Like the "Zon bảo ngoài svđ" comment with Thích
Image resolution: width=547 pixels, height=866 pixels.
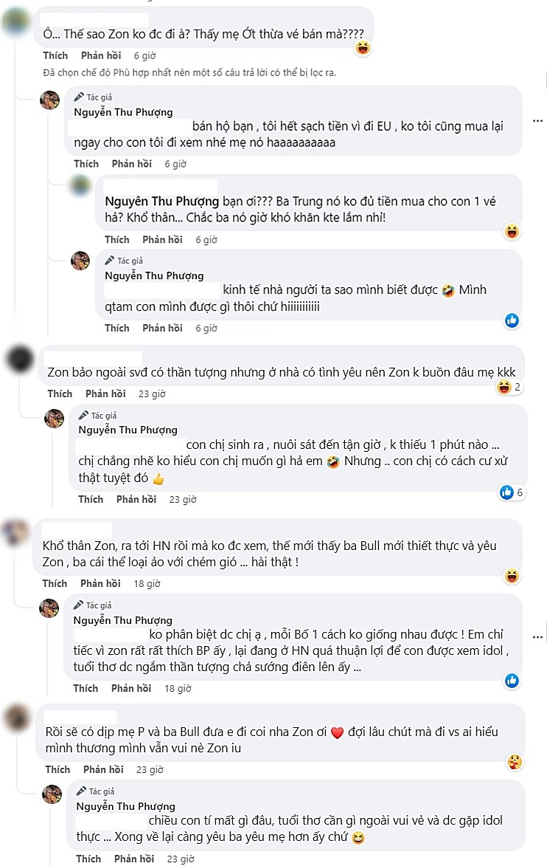pos(60,394)
